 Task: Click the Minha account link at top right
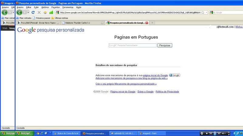pyautogui.click(x=239, y=27)
